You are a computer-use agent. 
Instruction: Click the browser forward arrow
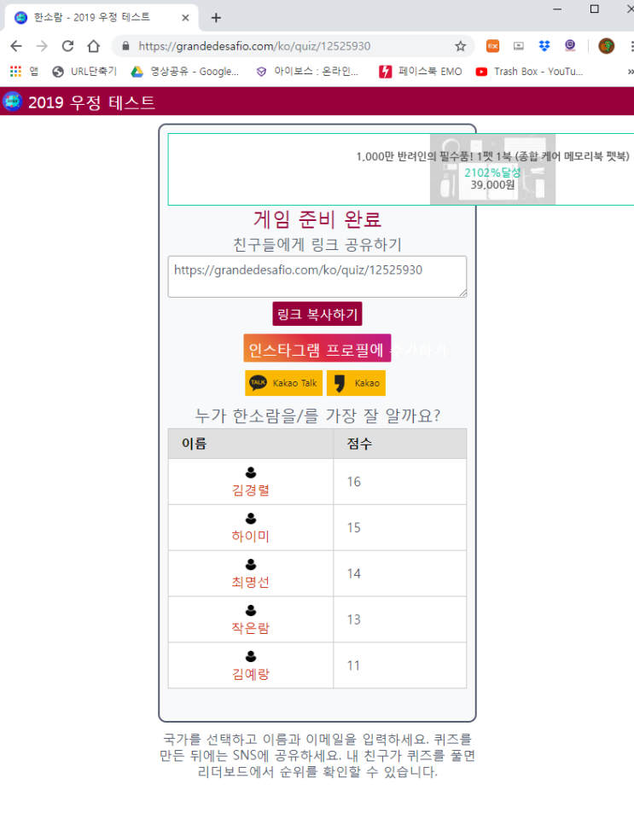pyautogui.click(x=42, y=46)
